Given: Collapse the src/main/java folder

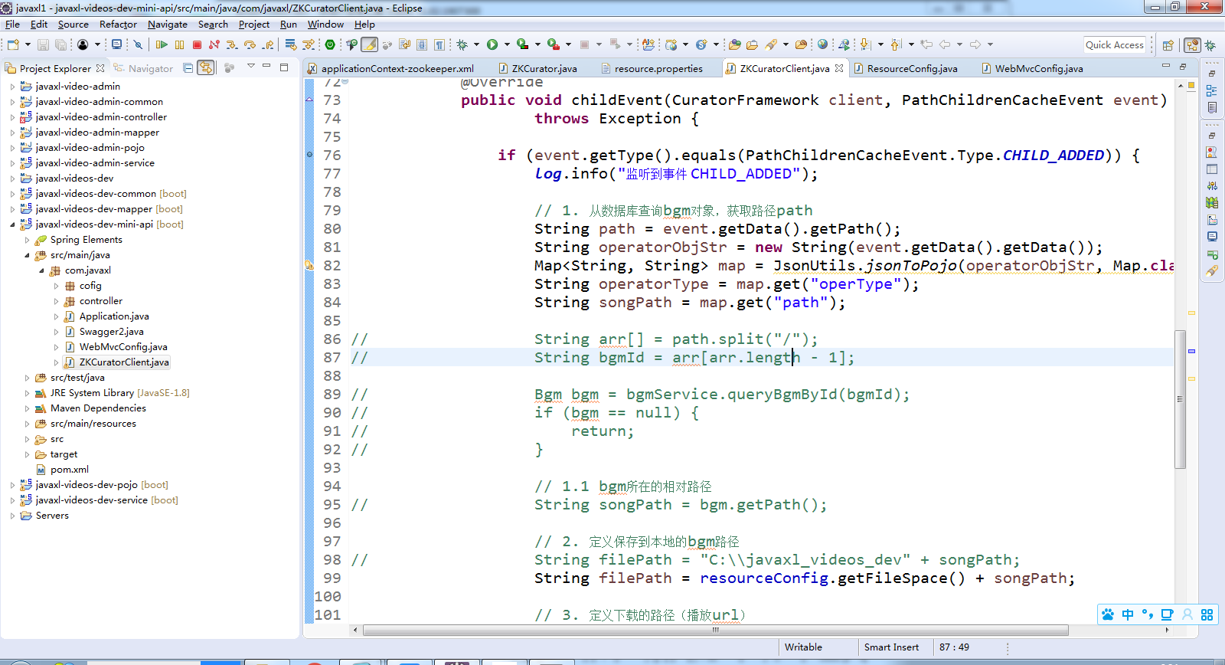Looking at the screenshot, I should [x=27, y=255].
